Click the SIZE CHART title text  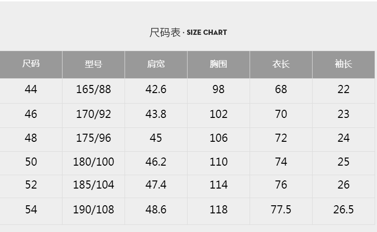(x=207, y=32)
